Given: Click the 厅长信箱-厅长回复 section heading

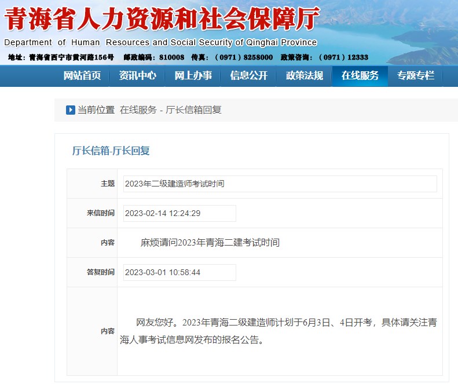Looking at the screenshot, I should [111, 151].
